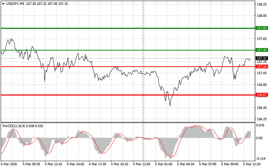Click the 4 Mar 09:30 time label

pos(31,164)
